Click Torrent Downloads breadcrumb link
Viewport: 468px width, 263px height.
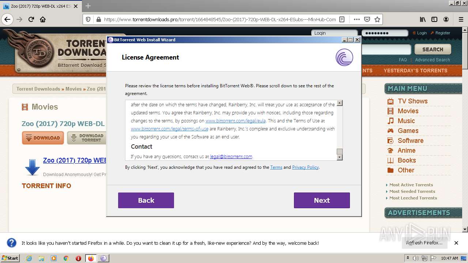pos(38,89)
